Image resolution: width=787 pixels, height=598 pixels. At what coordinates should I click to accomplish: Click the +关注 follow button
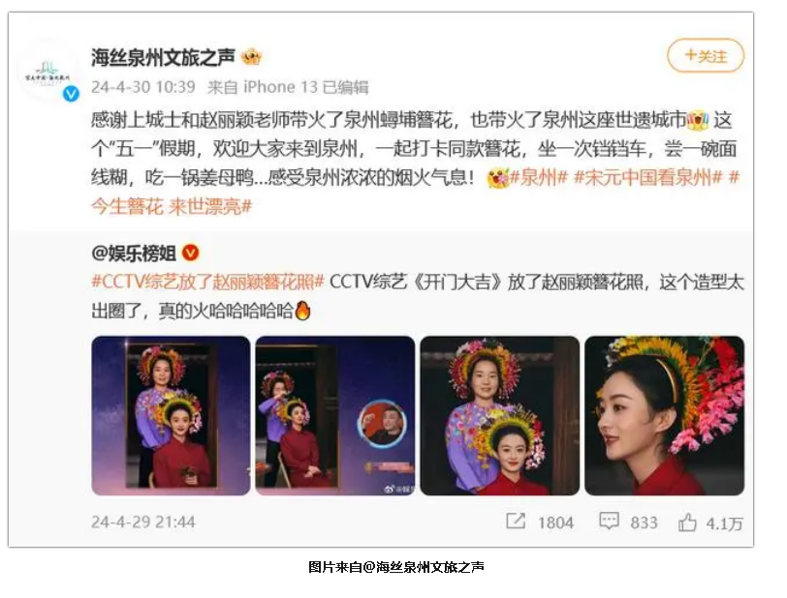(x=706, y=55)
